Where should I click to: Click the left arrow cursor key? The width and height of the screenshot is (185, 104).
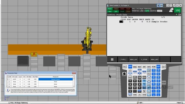point(135,72)
